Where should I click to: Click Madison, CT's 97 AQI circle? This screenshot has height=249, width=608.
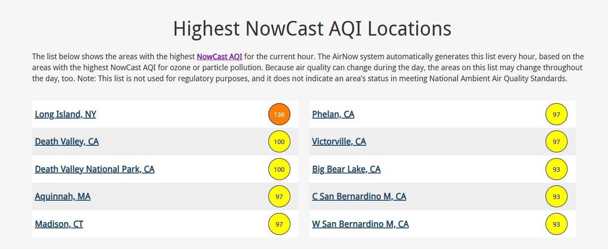pyautogui.click(x=279, y=224)
